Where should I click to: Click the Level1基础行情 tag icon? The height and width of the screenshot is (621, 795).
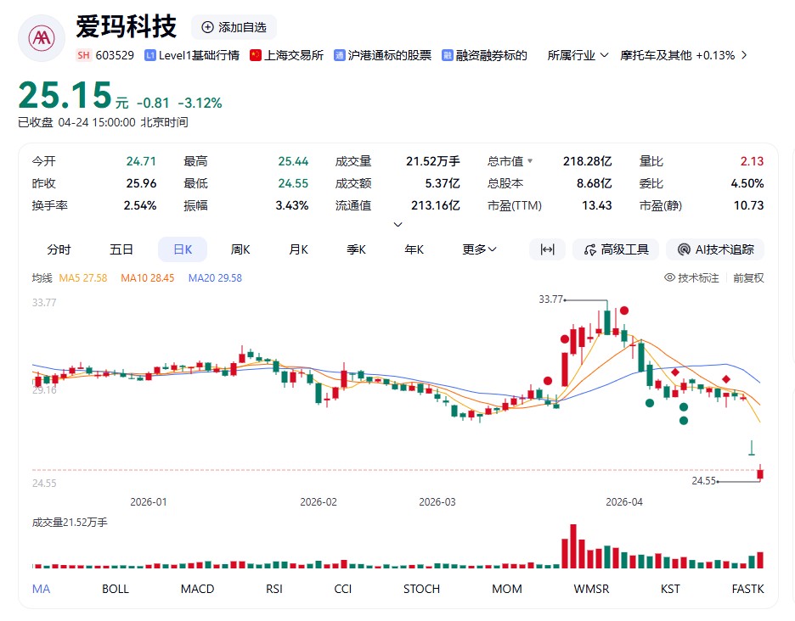(x=150, y=55)
